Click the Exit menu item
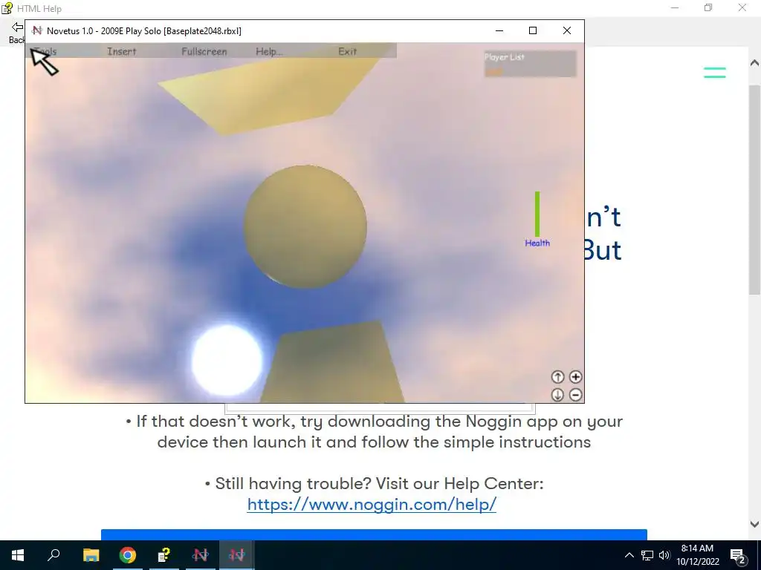This screenshot has width=761, height=570. (x=348, y=51)
